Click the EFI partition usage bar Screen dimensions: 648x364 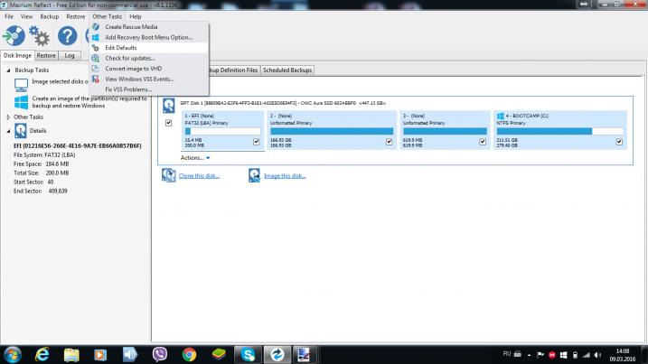222,131
